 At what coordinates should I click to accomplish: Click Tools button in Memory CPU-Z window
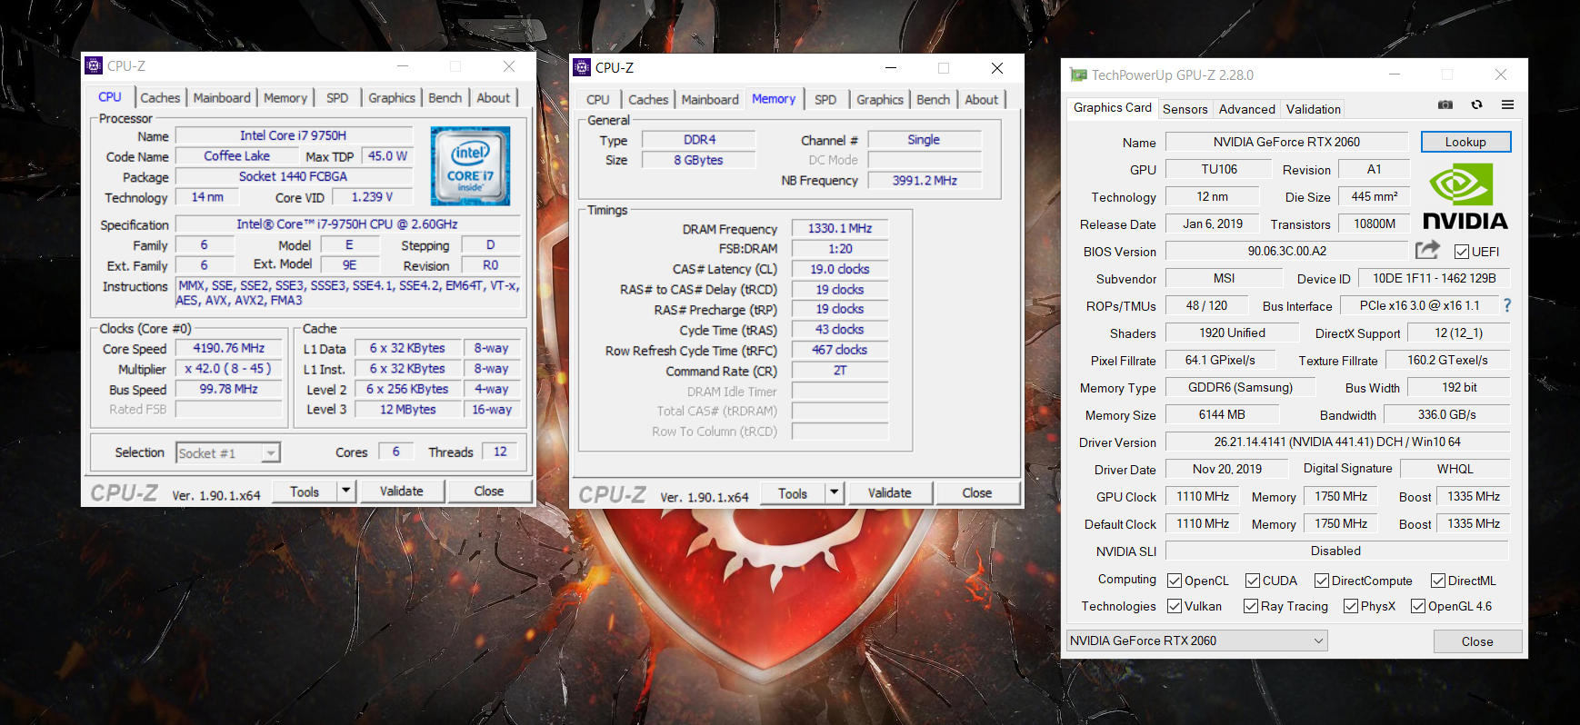(793, 493)
